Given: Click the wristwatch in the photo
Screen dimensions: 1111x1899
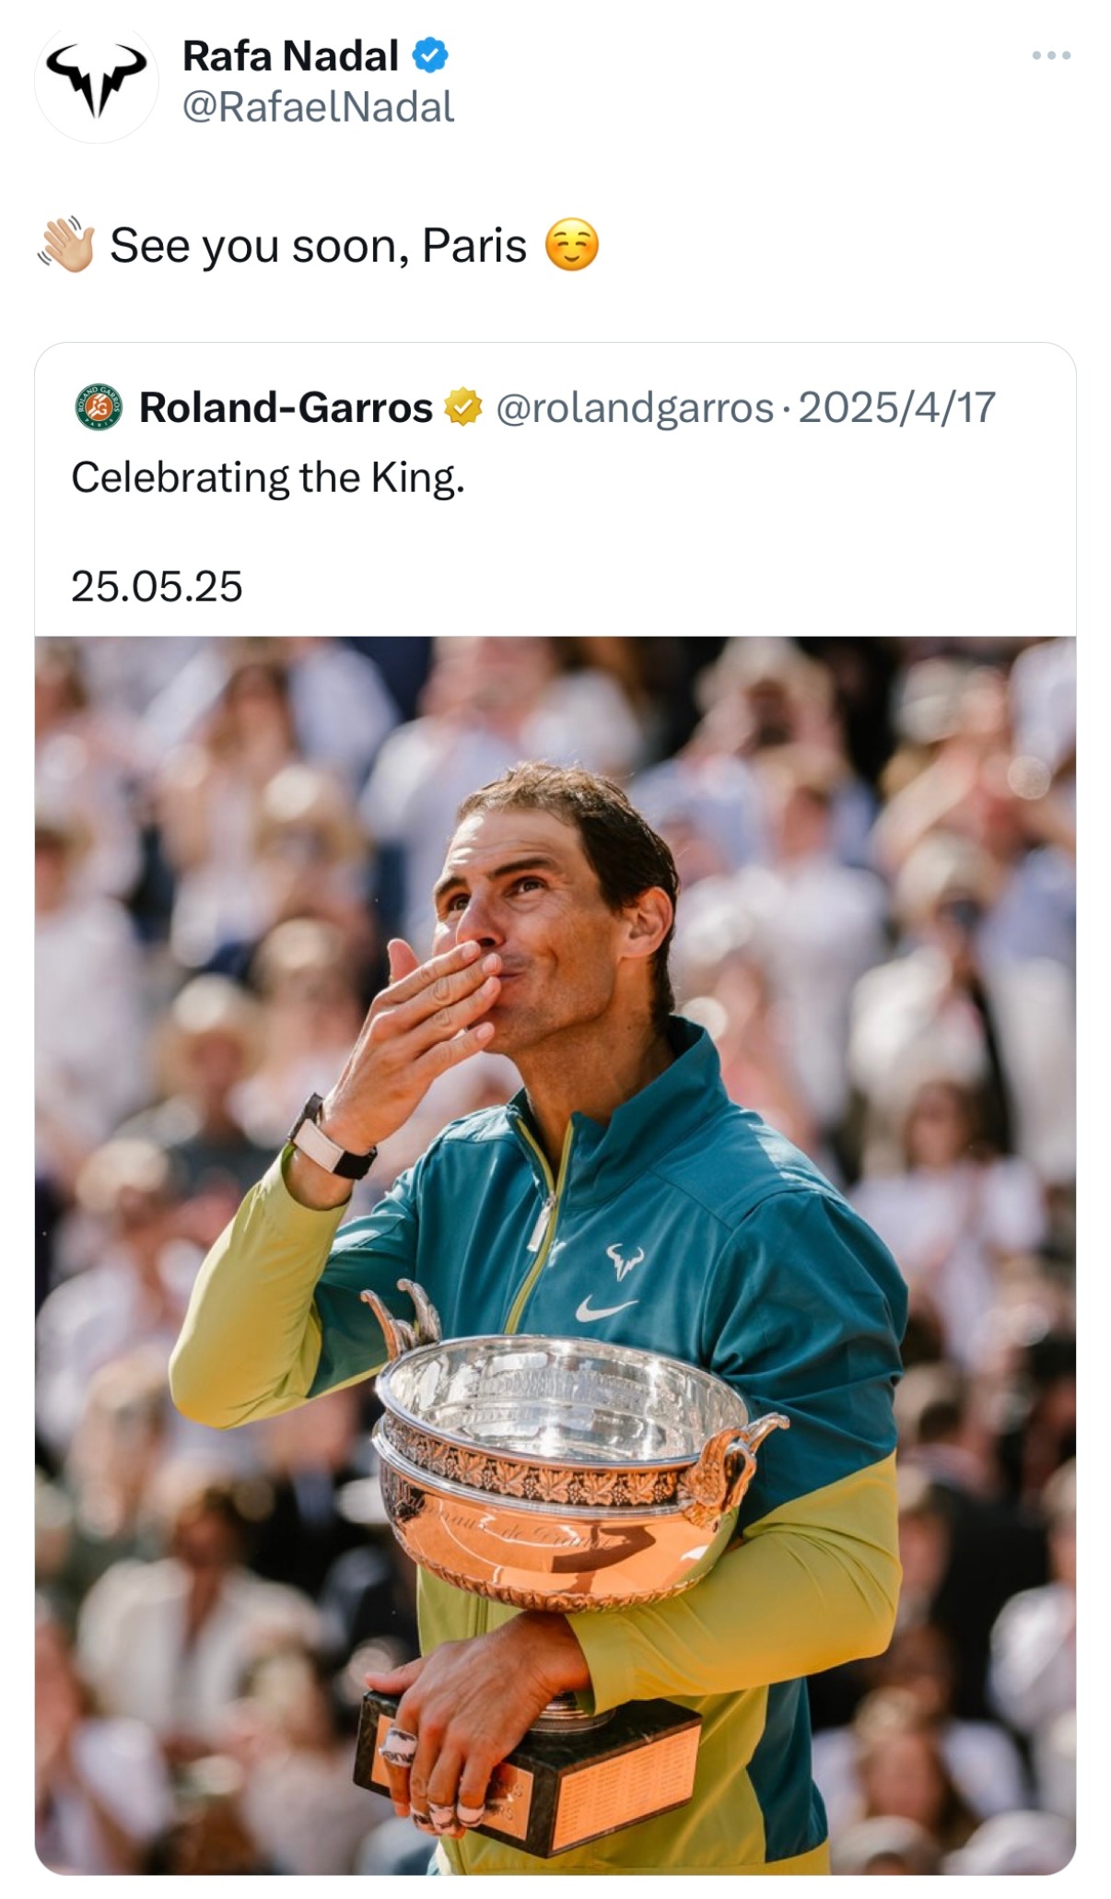Looking at the screenshot, I should pyautogui.click(x=330, y=1138).
